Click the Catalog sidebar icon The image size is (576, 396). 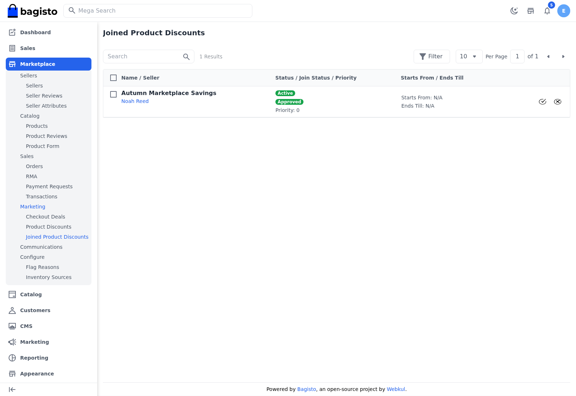tap(12, 294)
